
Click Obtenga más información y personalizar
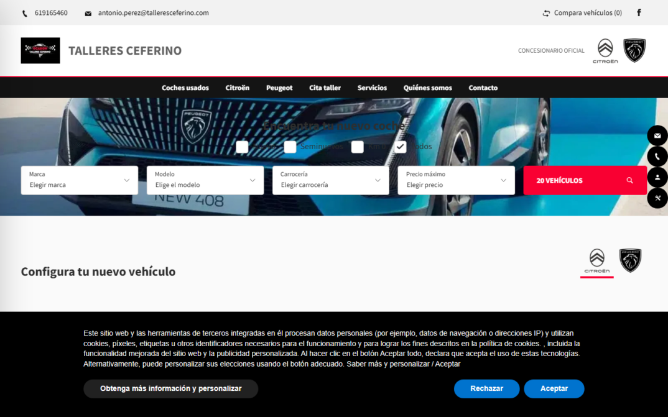171,388
